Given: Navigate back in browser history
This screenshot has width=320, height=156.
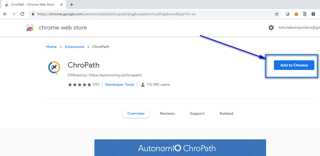Looking at the screenshot, I should (5, 14).
